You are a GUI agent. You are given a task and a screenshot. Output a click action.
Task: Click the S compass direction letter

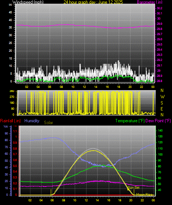[162, 103]
